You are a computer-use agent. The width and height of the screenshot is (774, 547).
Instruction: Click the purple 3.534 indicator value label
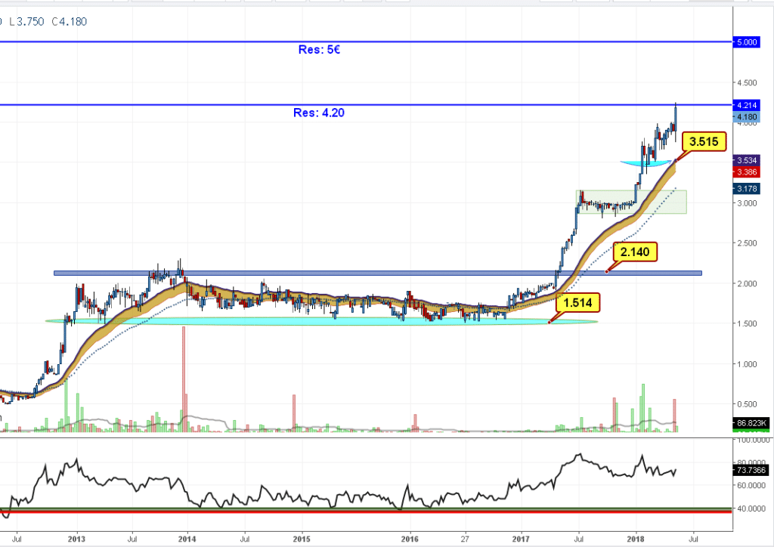[746, 160]
